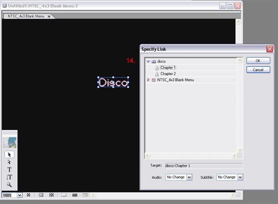
Task: Toggle the button routing display icon
Action: (x=51, y=195)
